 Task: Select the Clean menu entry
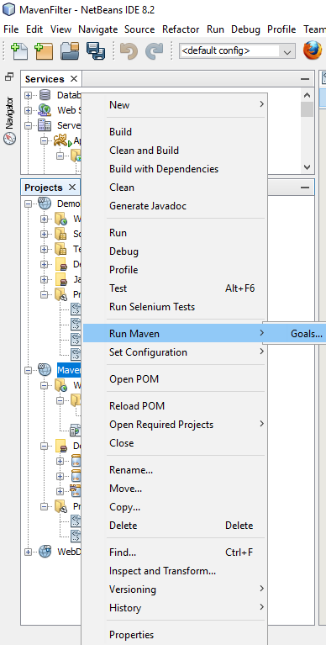click(175, 188)
